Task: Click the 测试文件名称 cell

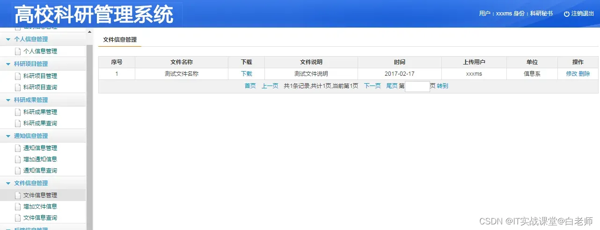Action: tap(182, 74)
